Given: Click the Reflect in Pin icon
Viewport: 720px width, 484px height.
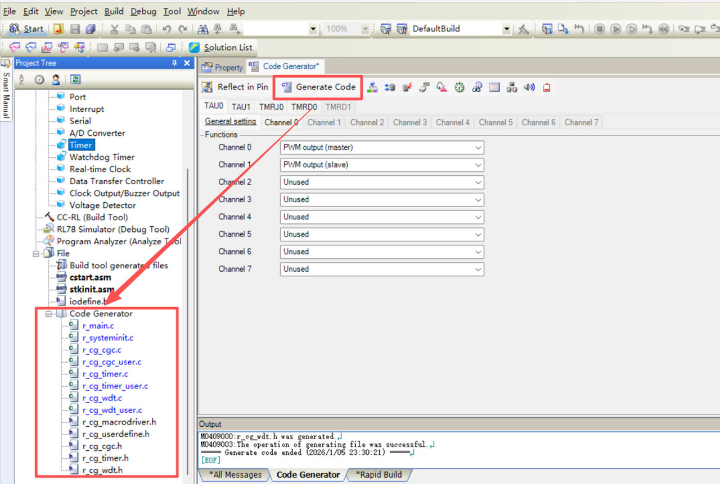Looking at the screenshot, I should 208,87.
